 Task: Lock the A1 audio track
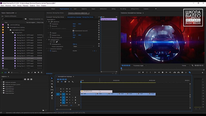pyautogui.click(x=61, y=97)
